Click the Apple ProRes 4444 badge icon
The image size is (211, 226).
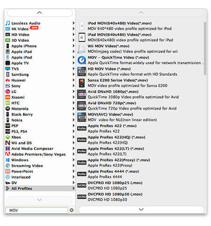coord(82,174)
